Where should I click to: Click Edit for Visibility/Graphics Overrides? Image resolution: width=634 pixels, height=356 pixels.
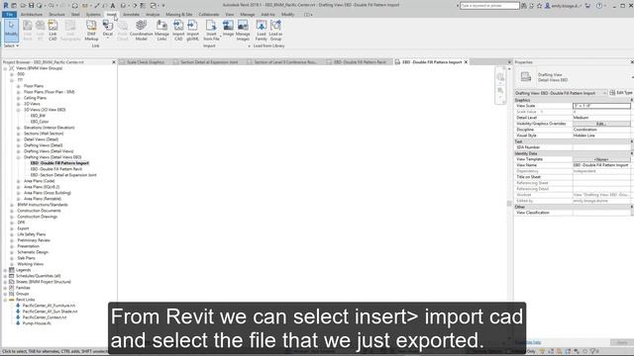coord(601,124)
